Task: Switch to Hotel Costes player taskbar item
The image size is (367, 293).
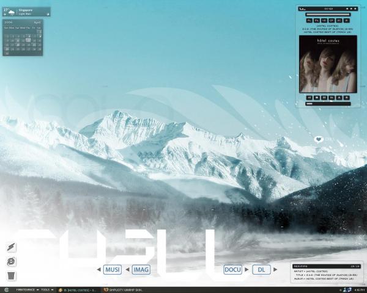Action: coord(78,290)
